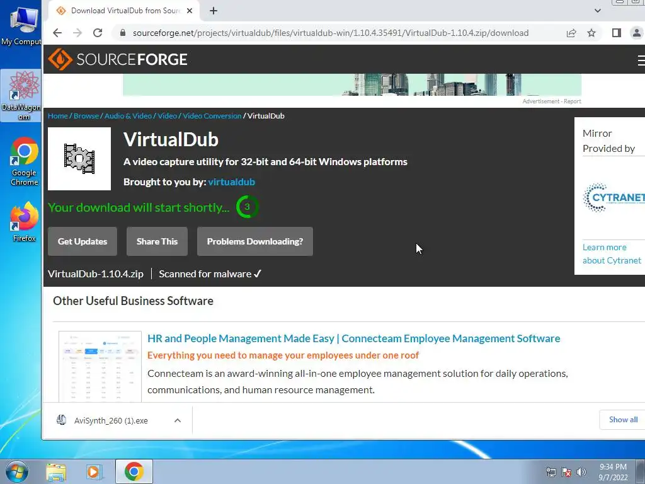This screenshot has width=645, height=484.
Task: Click Show all downloads
Action: 623,420
